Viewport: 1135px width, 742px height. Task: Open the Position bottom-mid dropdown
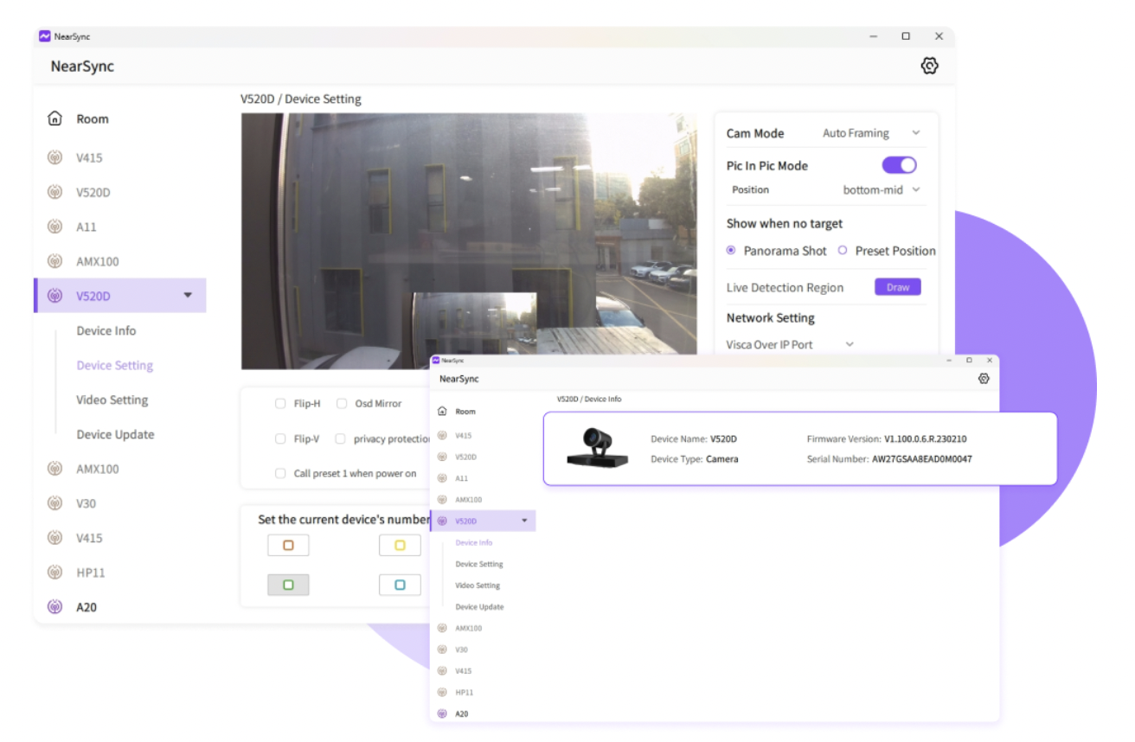[x=882, y=190]
